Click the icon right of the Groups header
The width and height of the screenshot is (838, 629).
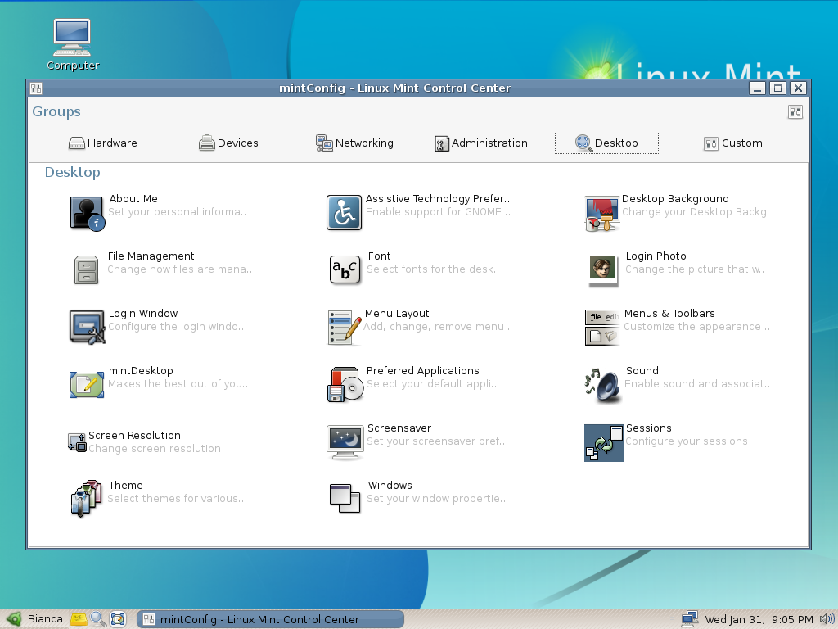tap(795, 112)
